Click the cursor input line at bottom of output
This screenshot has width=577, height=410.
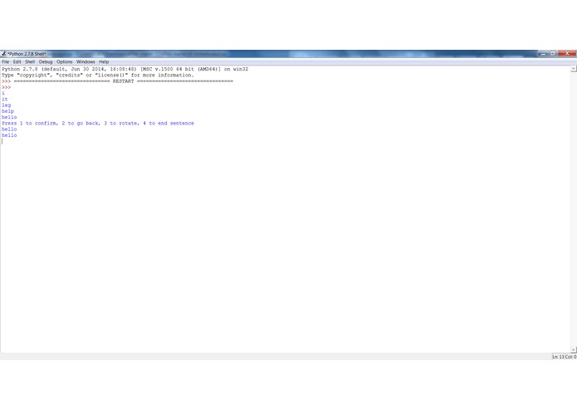(x=2, y=141)
